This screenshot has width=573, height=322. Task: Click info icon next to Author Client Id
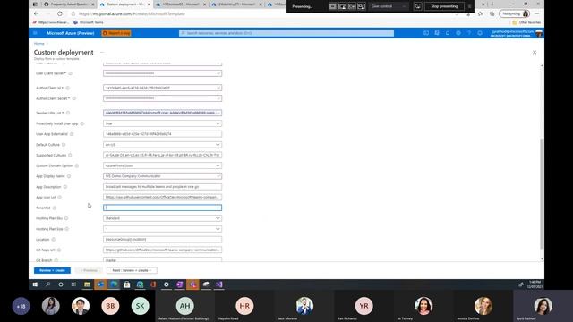68,88
